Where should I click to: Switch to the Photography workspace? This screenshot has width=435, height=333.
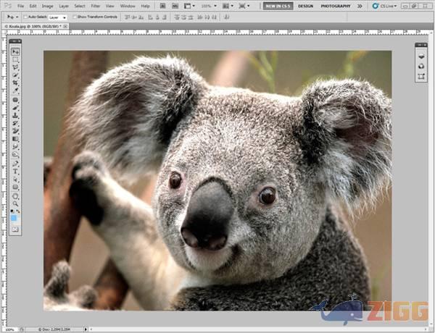point(336,6)
